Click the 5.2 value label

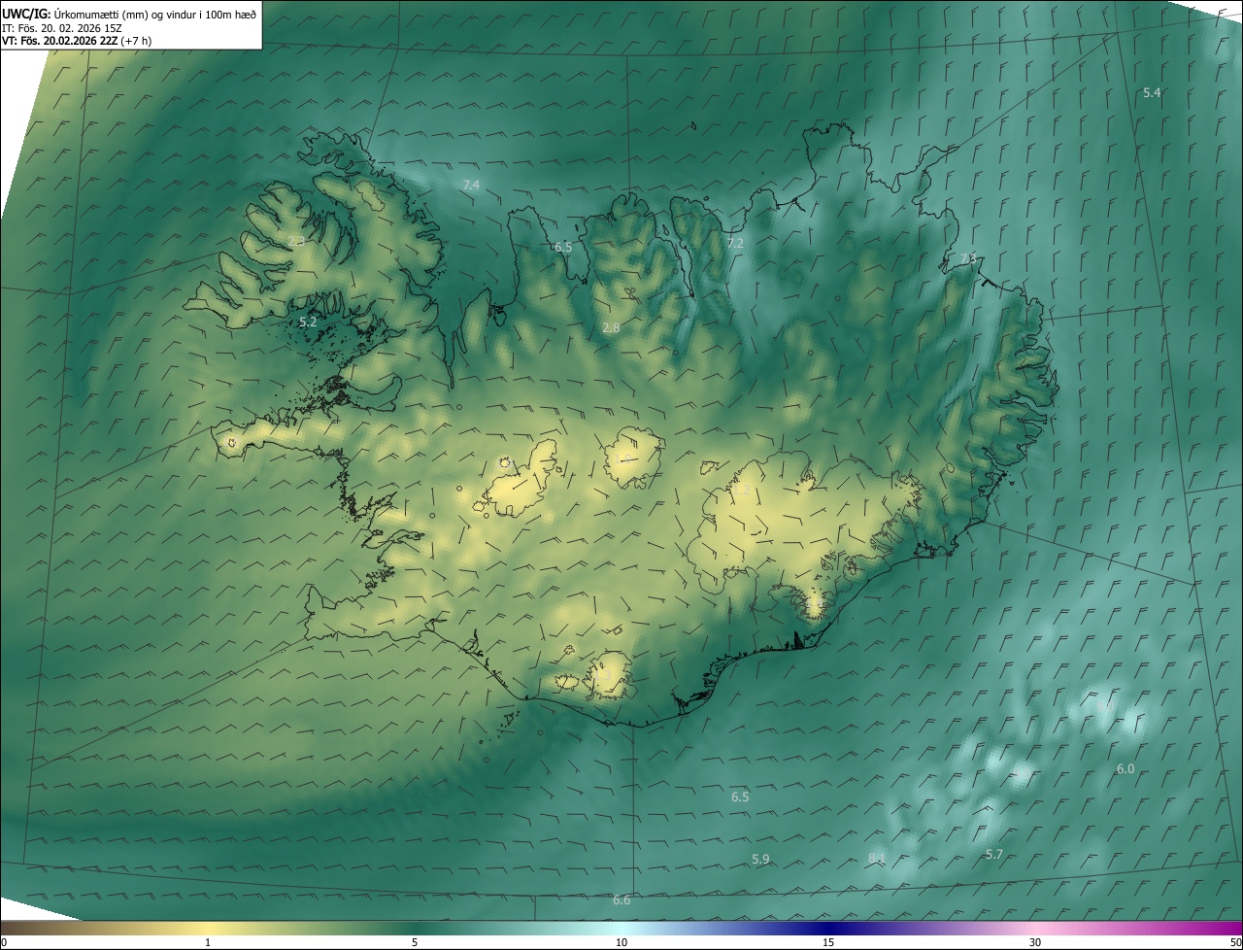pyautogui.click(x=308, y=322)
